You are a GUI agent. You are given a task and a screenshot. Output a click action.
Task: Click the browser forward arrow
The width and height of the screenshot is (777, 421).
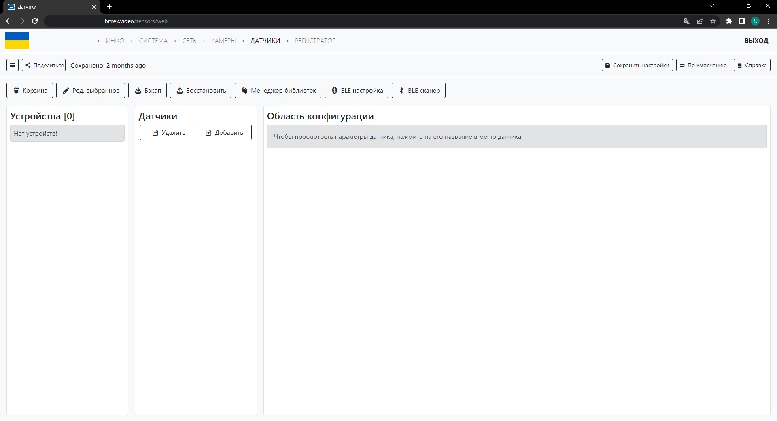[22, 21]
